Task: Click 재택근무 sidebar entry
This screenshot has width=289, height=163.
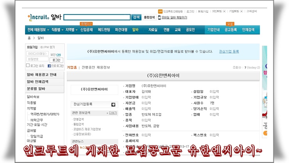Action: coord(37,120)
